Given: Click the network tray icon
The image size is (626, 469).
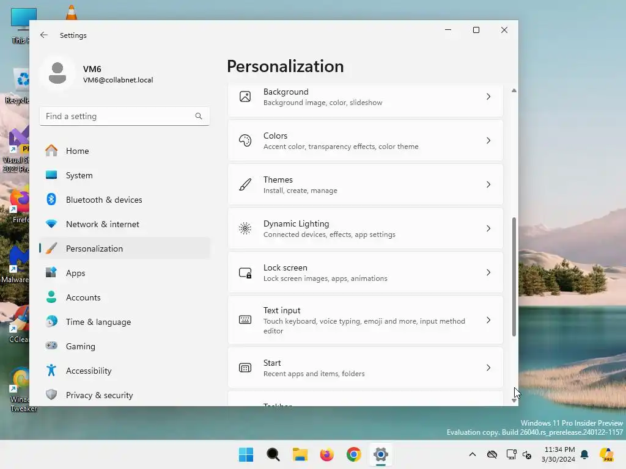Looking at the screenshot, I should 512,454.
